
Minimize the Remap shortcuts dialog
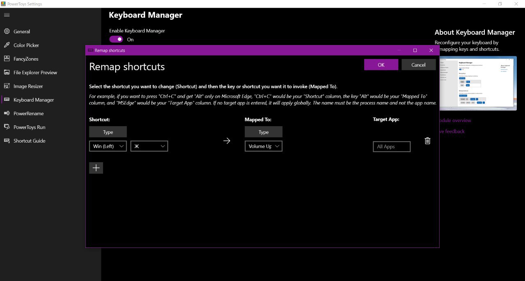pos(399,50)
